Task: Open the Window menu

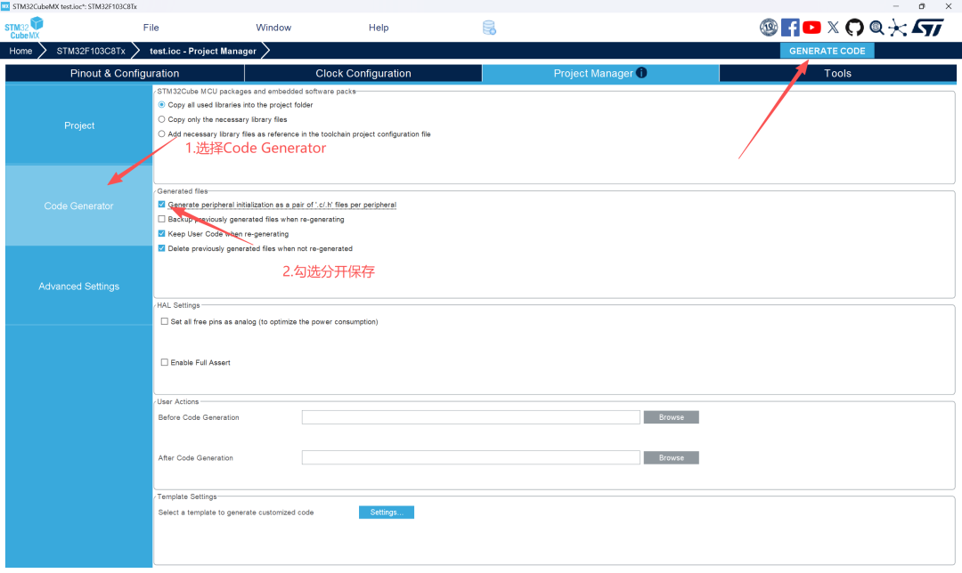Action: click(273, 28)
